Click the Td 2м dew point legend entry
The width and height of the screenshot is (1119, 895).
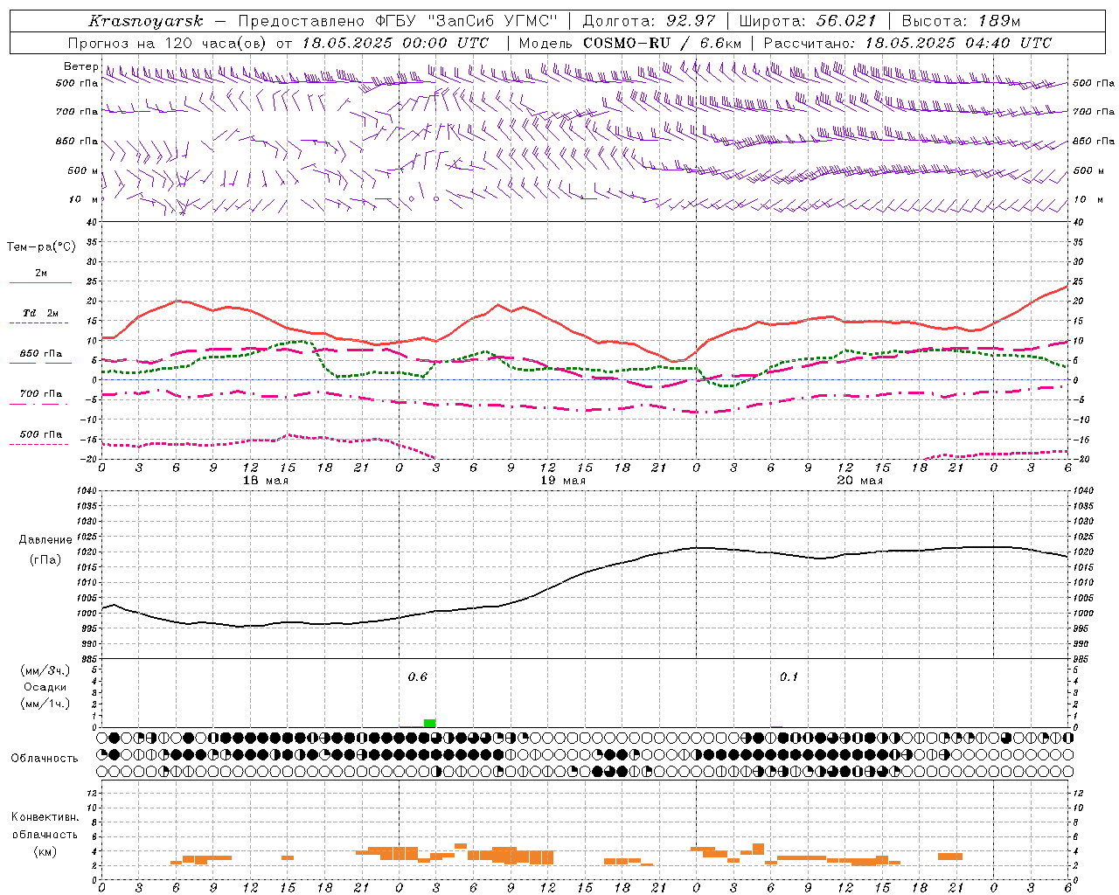41,313
